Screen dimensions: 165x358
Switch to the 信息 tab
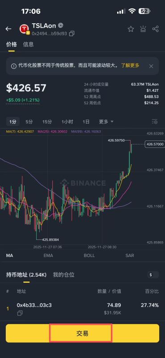(x=28, y=44)
